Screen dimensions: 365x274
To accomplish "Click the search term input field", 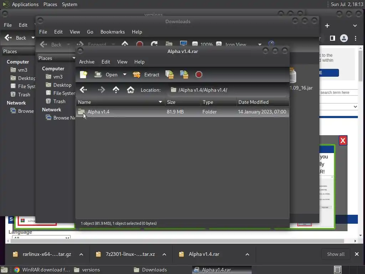I will click(339, 92).
